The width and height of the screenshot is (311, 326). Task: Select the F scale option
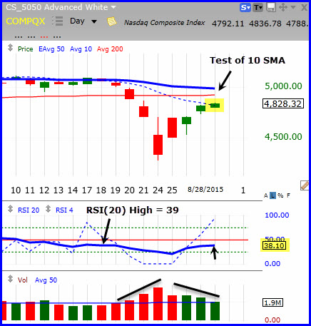point(288,195)
